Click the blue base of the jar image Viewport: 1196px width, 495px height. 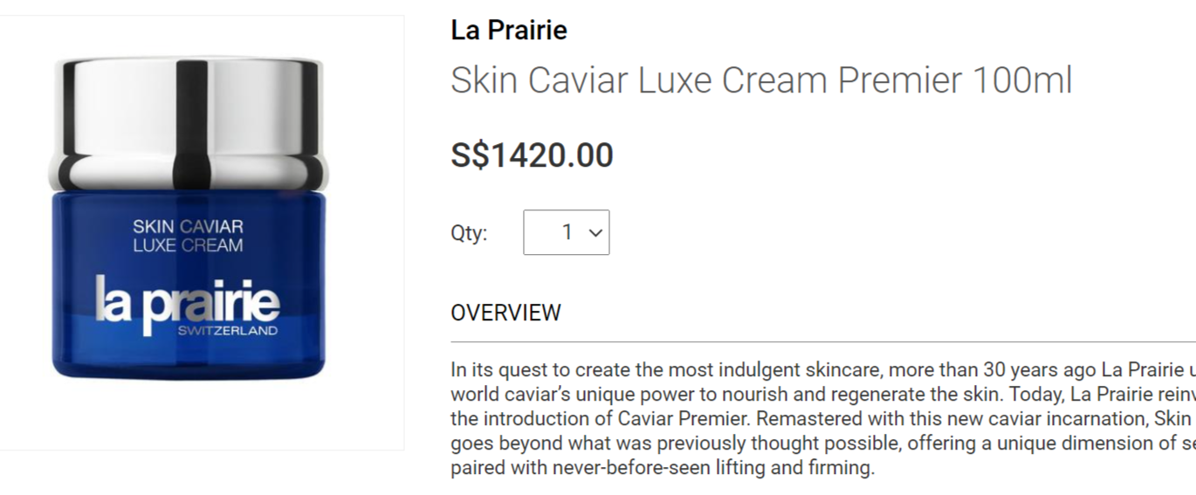[x=188, y=358]
